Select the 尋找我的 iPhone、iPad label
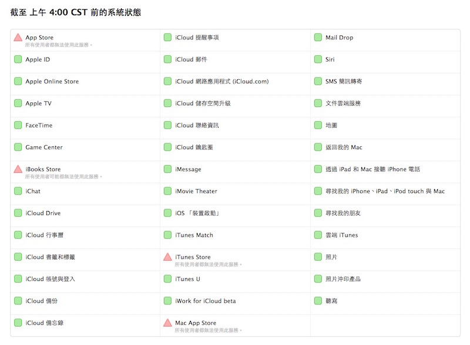This screenshot has width=470, height=345. [385, 191]
